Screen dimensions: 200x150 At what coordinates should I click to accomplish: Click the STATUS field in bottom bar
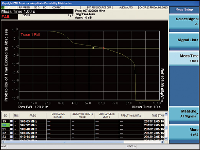[131, 147]
